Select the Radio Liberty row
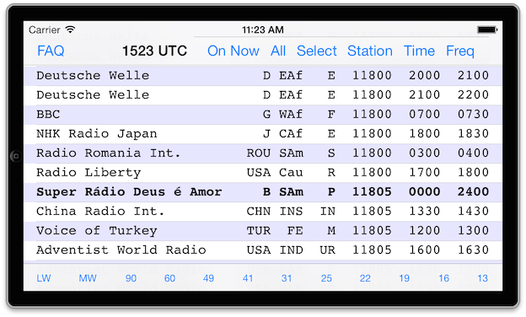This screenshot has width=526, height=317. [x=263, y=173]
